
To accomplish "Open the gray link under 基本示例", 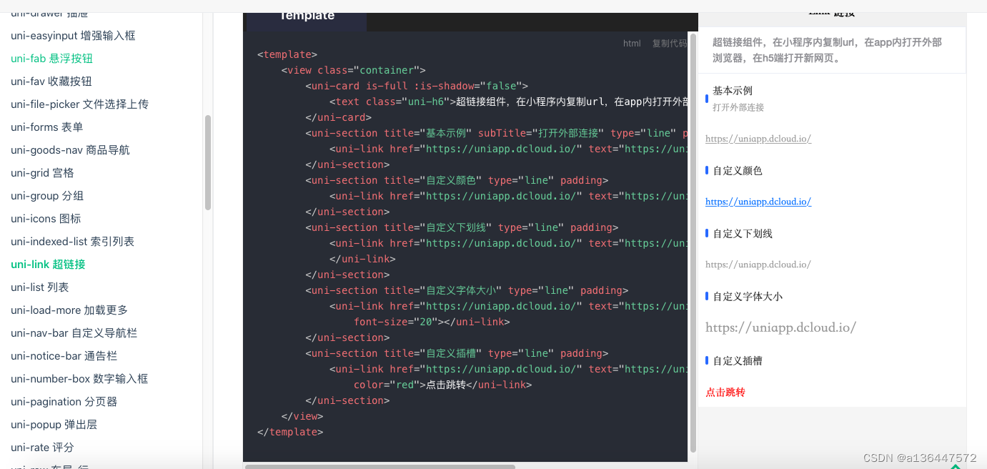I will [x=758, y=139].
